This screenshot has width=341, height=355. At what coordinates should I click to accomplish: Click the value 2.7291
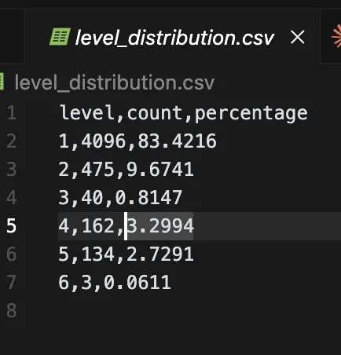[160, 254]
